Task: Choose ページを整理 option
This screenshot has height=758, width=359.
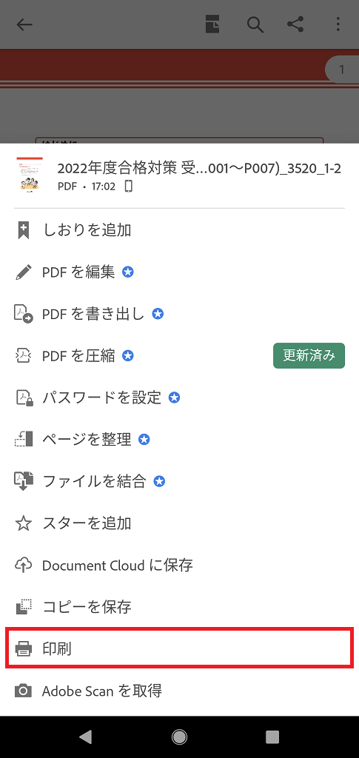Action: (x=179, y=440)
